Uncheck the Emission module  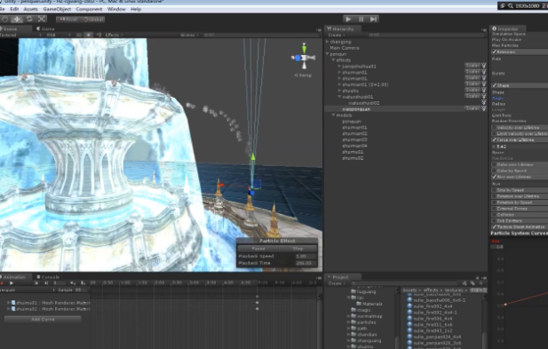pos(494,52)
